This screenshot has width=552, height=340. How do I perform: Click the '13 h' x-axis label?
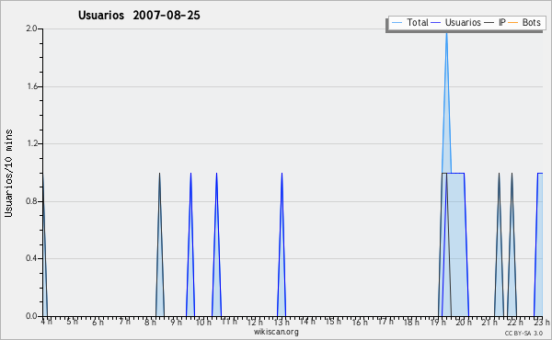[x=282, y=322]
